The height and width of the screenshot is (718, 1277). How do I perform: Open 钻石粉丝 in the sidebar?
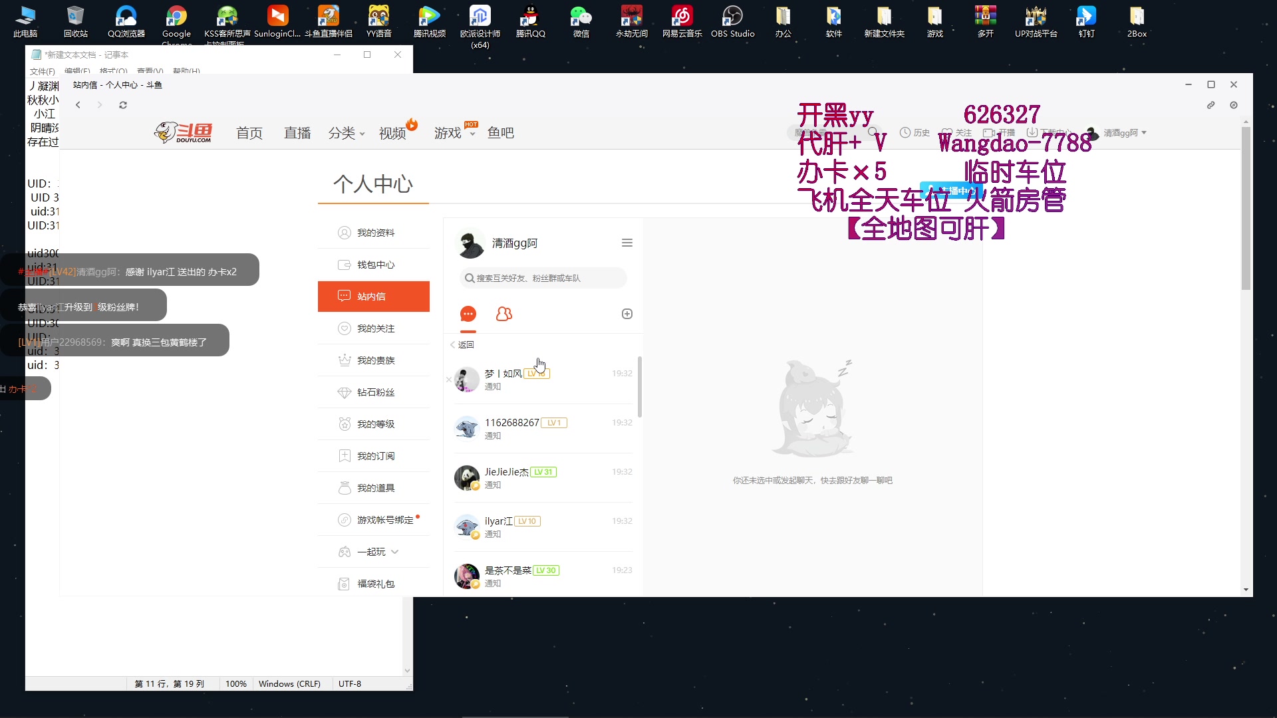point(374,392)
